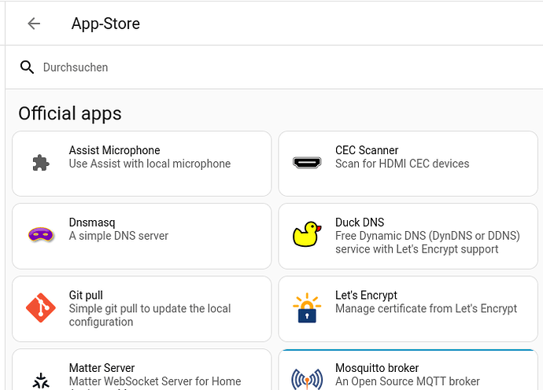Open the Mosquitto broker app title
The width and height of the screenshot is (543, 390).
coord(377,367)
